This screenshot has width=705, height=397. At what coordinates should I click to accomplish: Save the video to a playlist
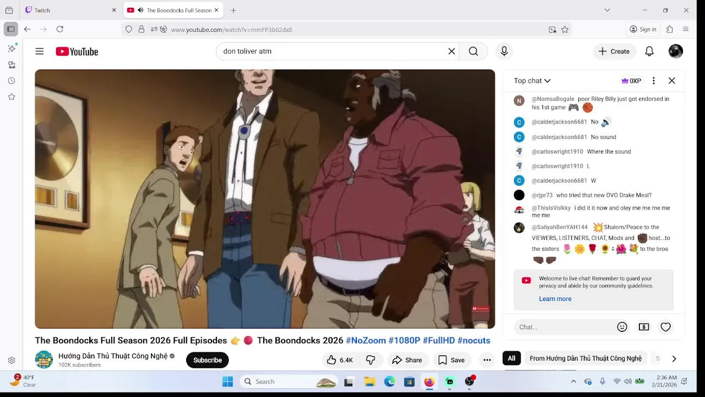(x=451, y=360)
